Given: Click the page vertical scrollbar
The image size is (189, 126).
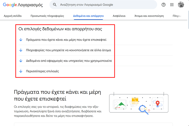Looking at the screenshot, I should click(188, 20).
